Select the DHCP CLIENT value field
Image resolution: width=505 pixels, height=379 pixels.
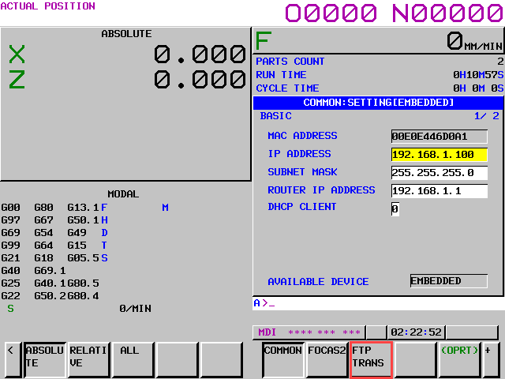395,209
